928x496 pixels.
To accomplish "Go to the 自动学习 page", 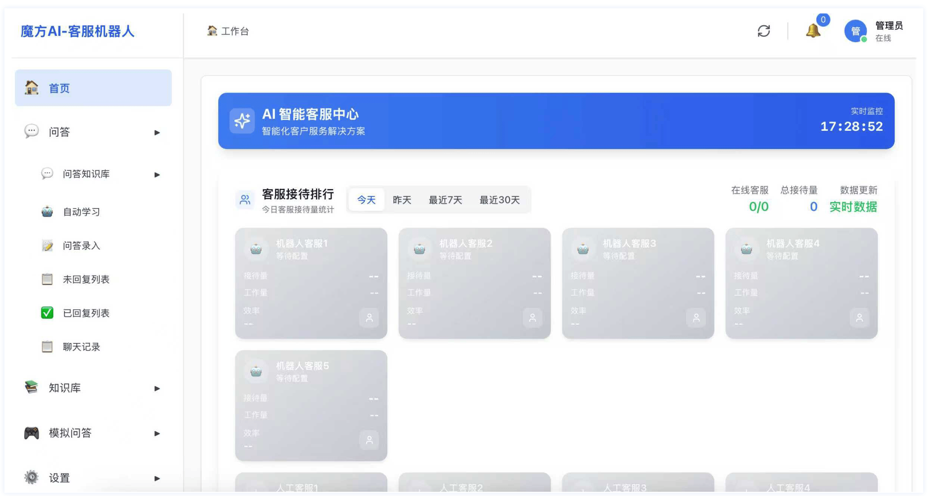I will pos(81,212).
